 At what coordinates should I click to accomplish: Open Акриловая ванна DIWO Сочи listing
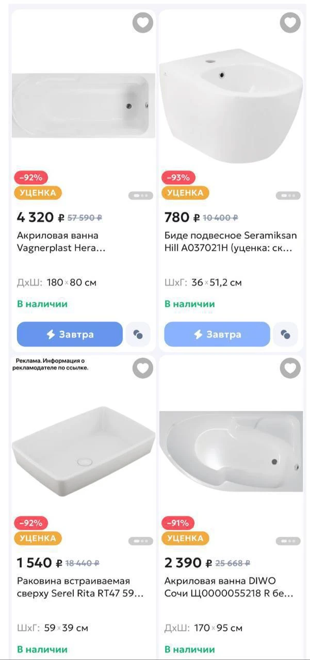click(229, 587)
